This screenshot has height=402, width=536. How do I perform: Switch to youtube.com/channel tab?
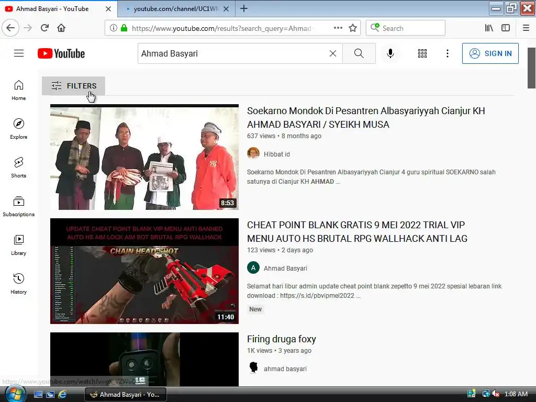176,8
